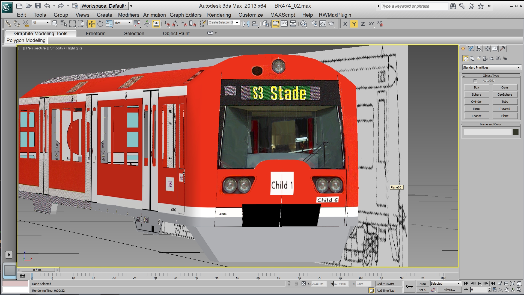The height and width of the screenshot is (295, 524).
Task: Click the Teapot primitive button
Action: coord(477,116)
